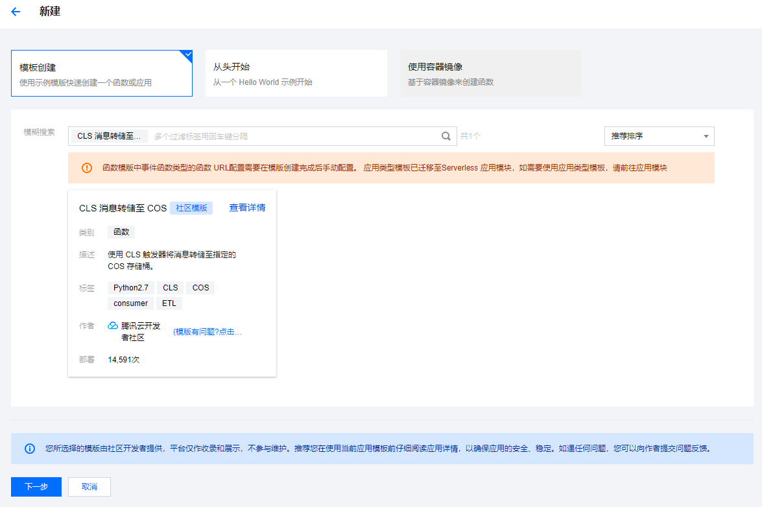Open 查看详情 for the CLS template
Image resolution: width=762 pixels, height=507 pixels.
[247, 208]
